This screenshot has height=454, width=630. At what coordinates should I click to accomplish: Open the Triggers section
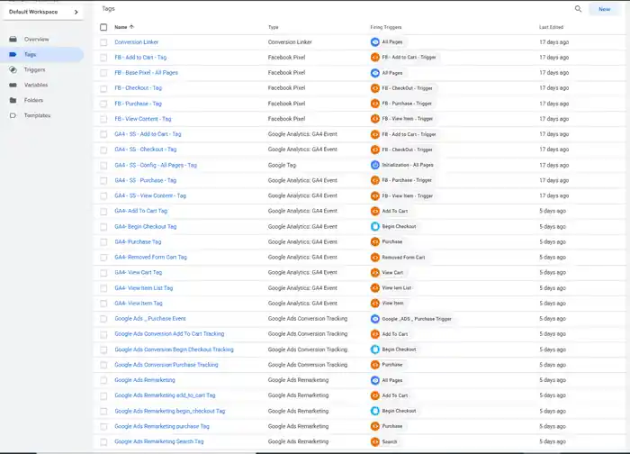pyautogui.click(x=34, y=69)
